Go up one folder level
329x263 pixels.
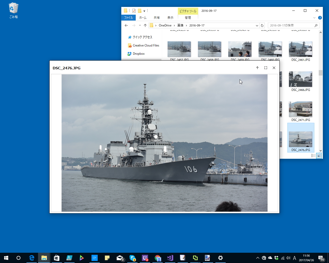point(145,25)
